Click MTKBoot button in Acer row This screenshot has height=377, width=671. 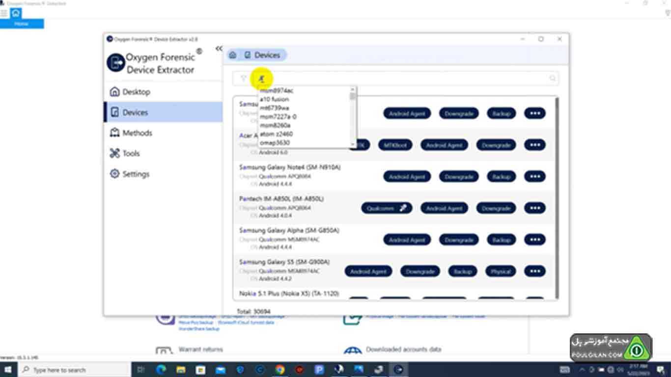[395, 145]
